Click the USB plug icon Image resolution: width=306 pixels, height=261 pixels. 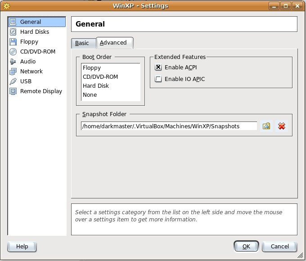coord(13,81)
